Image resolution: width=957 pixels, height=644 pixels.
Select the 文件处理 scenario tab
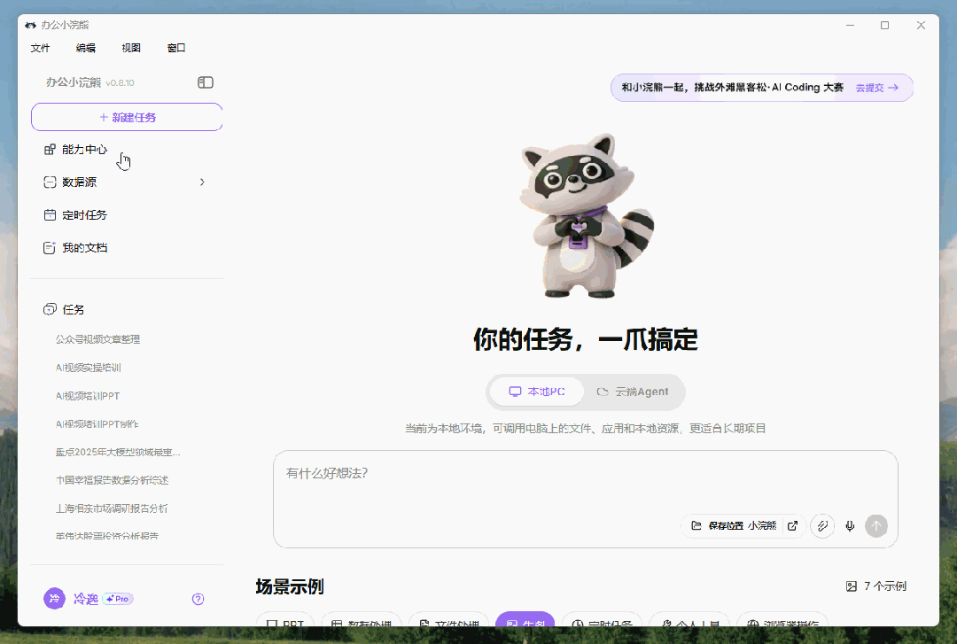pyautogui.click(x=448, y=618)
